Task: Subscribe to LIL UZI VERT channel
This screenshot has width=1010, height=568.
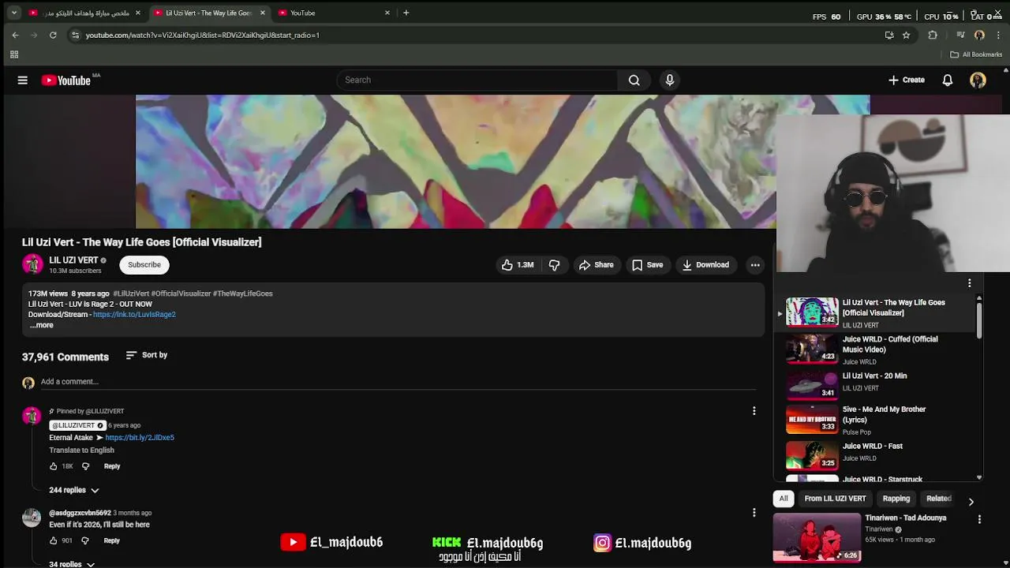Action: [144, 265]
